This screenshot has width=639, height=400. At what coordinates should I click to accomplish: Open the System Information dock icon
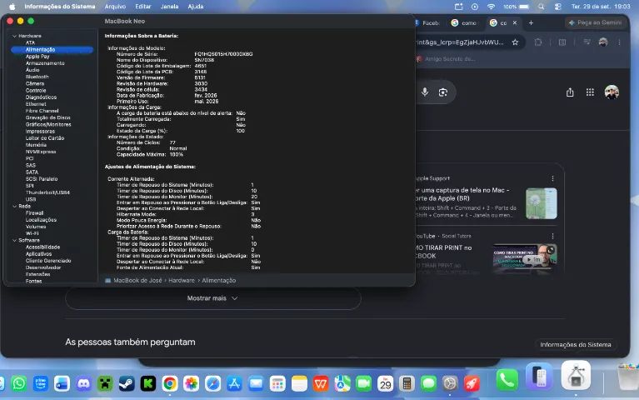pos(576,375)
